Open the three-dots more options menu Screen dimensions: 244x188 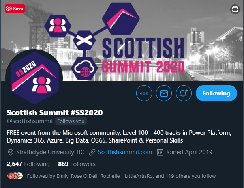pos(144,93)
